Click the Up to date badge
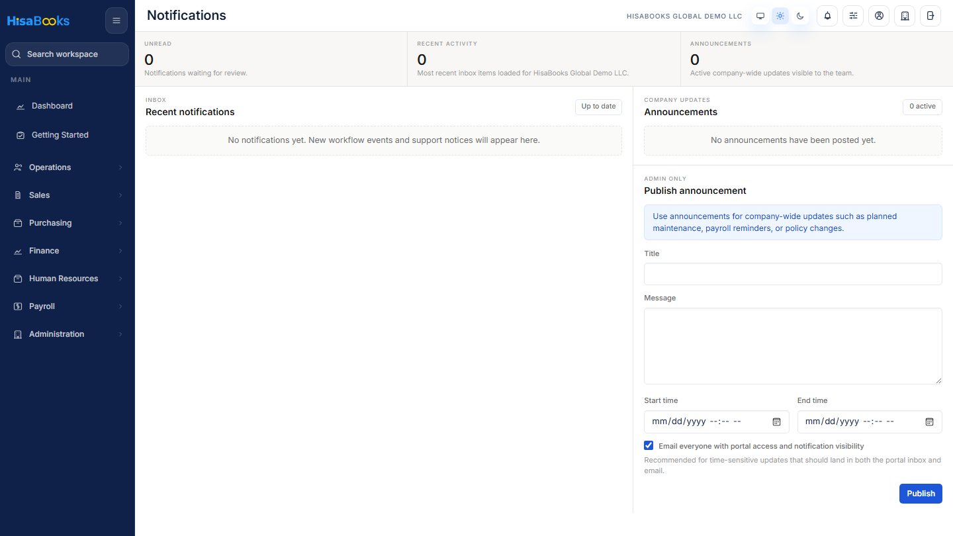This screenshot has width=953, height=536. click(598, 107)
